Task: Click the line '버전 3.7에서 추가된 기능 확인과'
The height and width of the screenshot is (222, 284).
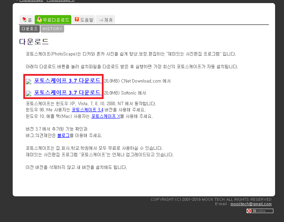Action: point(57,129)
